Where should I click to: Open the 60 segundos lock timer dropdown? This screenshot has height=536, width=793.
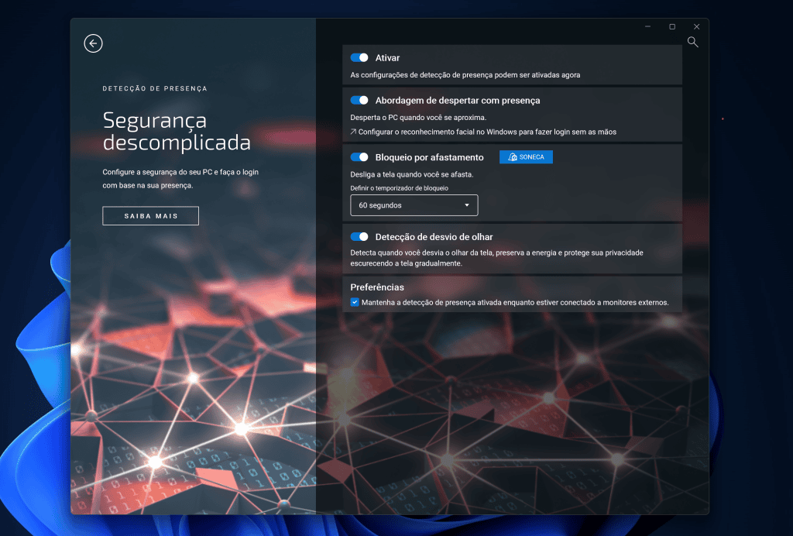[x=414, y=205]
